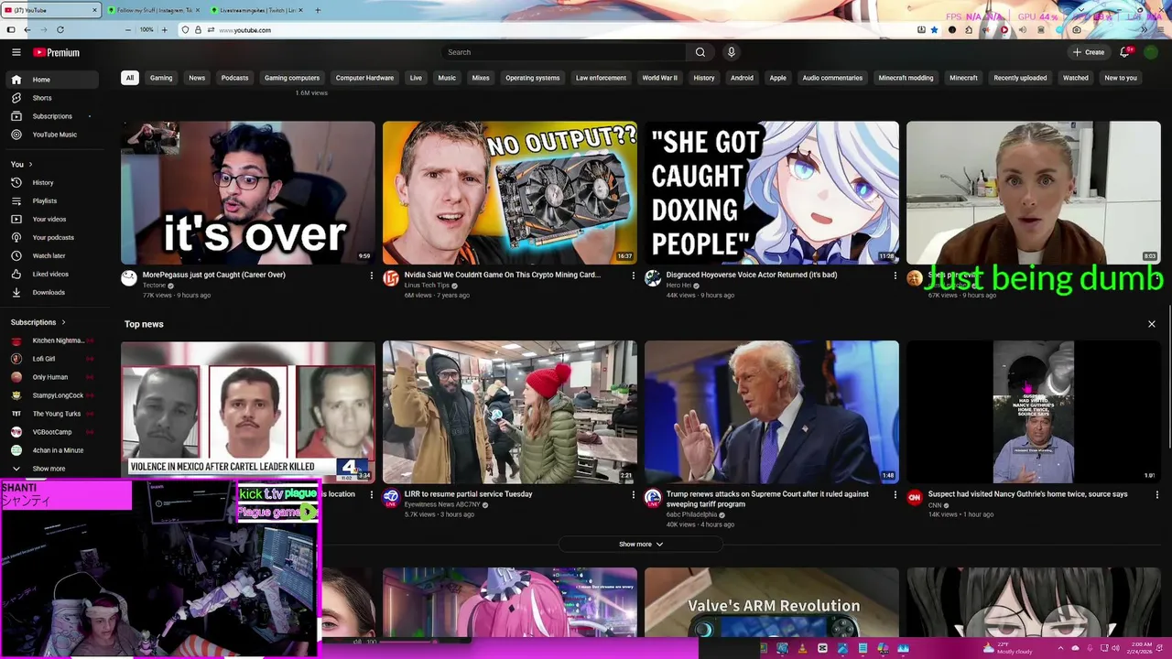Open the LIRR partial service video thumbnail
Screen dimensions: 1172x659
point(510,412)
